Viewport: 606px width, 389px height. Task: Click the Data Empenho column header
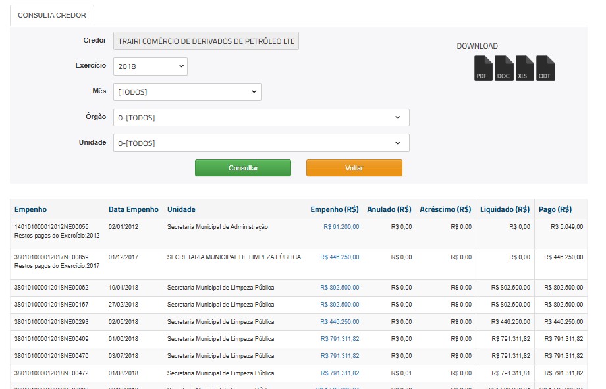pyautogui.click(x=133, y=209)
